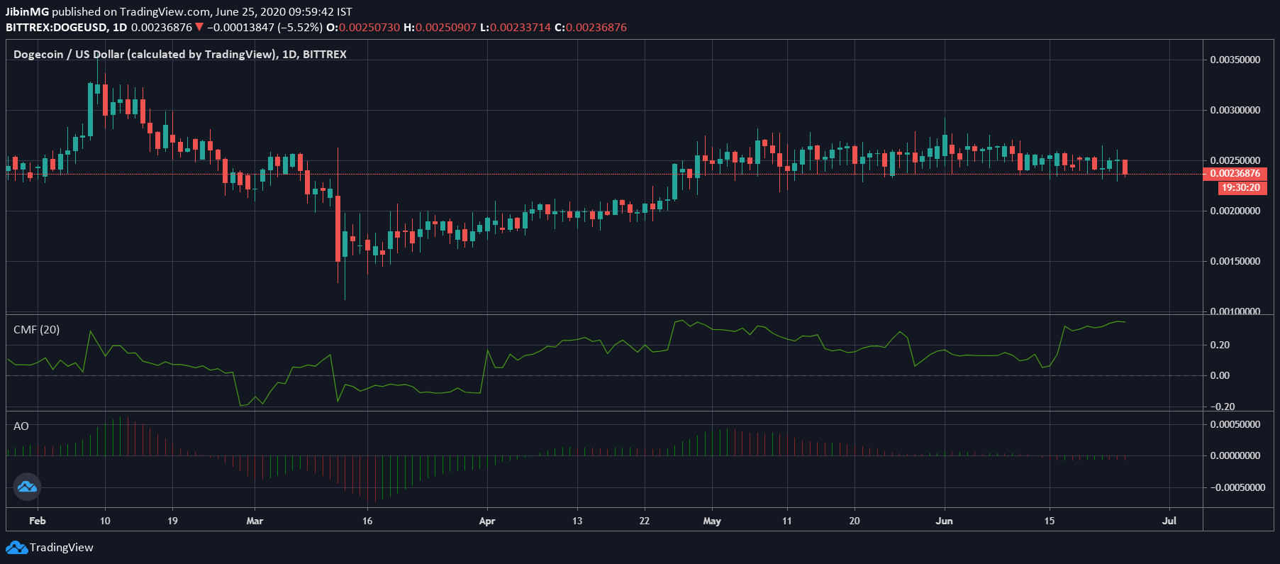
Task: Click the TradingView.com publish text
Action: 165,11
